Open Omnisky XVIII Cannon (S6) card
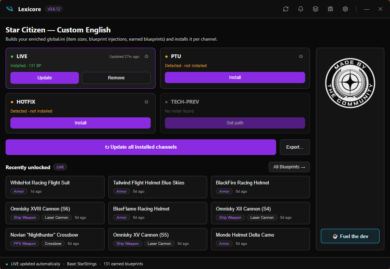The height and width of the screenshot is (269, 390). click(x=55, y=213)
